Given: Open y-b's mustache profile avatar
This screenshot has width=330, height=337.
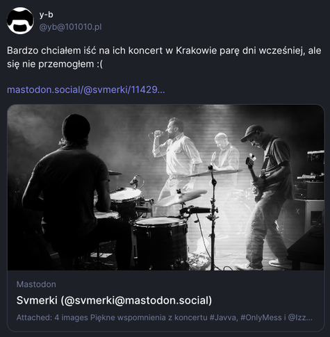Looking at the screenshot, I should pyautogui.click(x=20, y=21).
